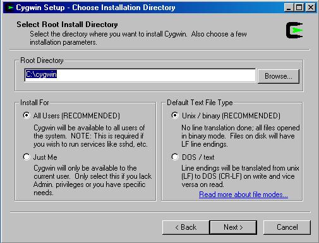Image resolution: width=319 pixels, height=243 pixels.
Task: Click the Root Directory group label
Action: coord(42,60)
